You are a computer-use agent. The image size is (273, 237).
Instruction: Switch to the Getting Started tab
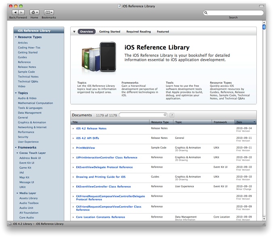coord(110,31)
